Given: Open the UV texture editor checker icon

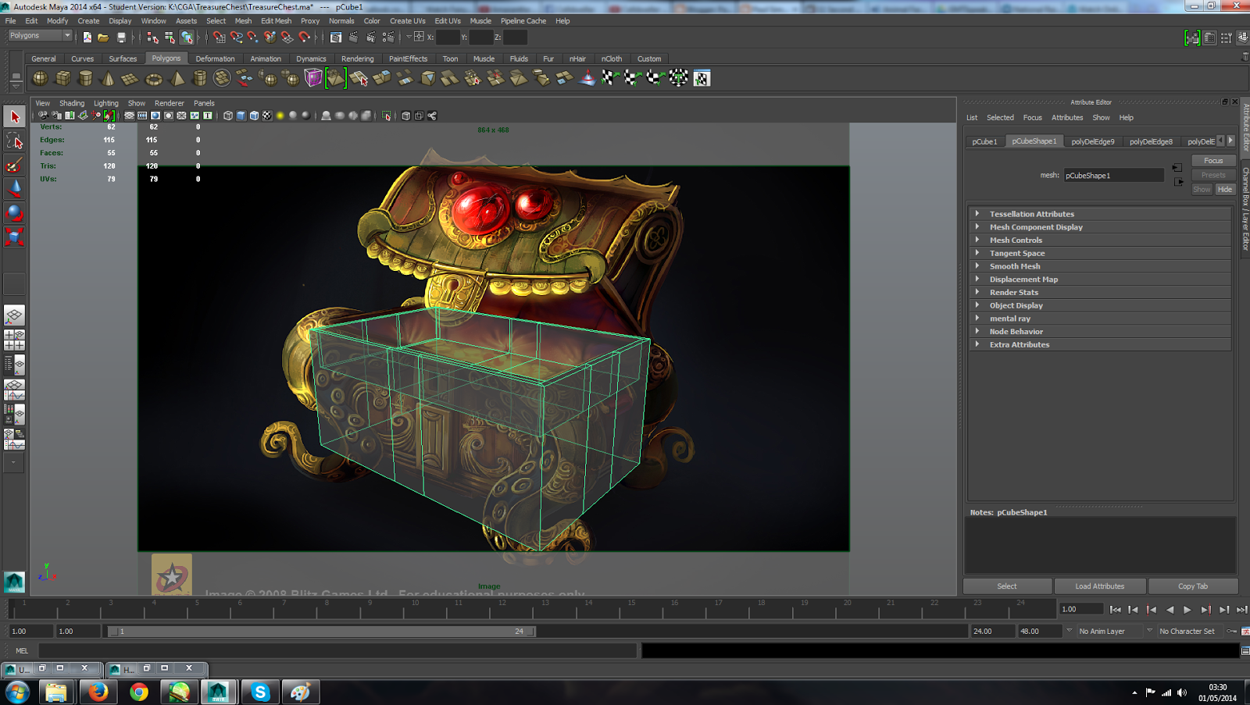Looking at the screenshot, I should (702, 78).
